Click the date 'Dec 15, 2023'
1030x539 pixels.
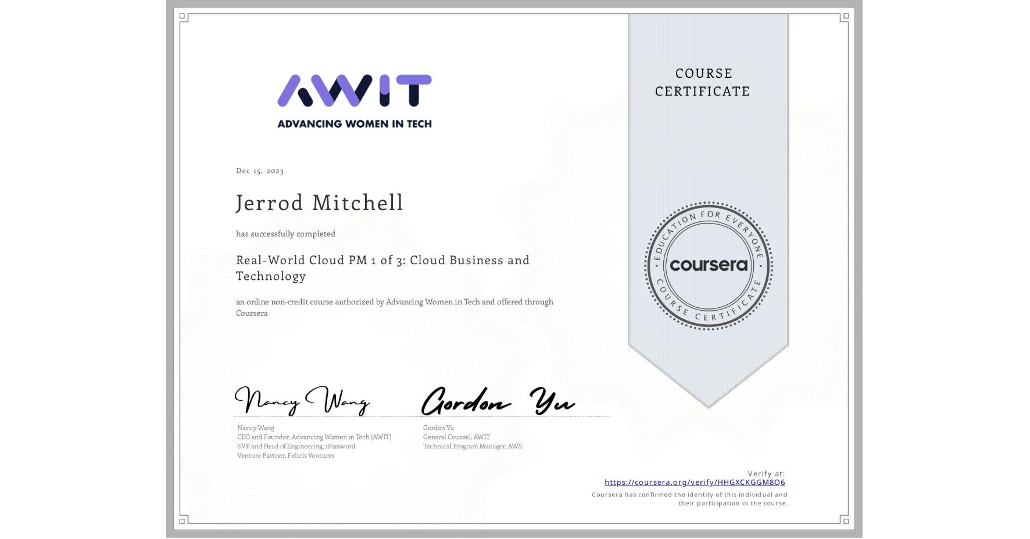pos(260,171)
